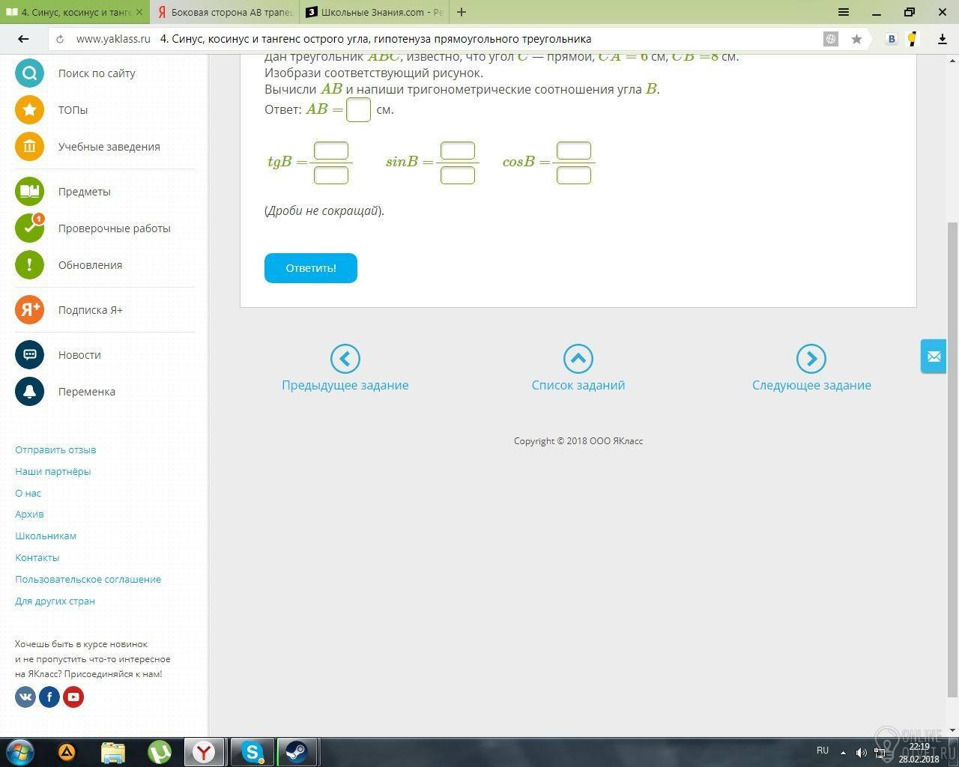Click the next task arrow icon
The width and height of the screenshot is (959, 767).
(x=811, y=359)
